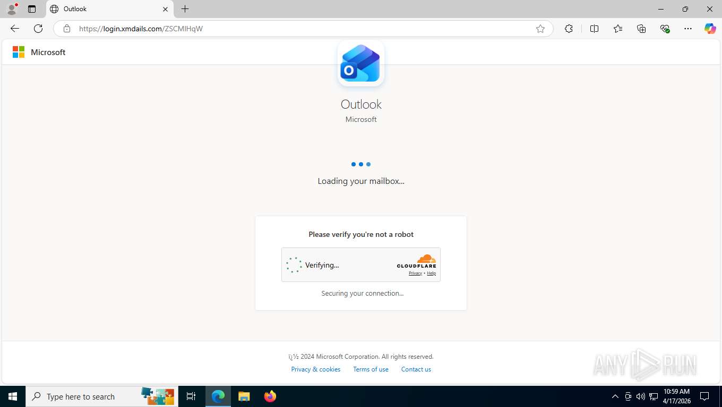Image resolution: width=722 pixels, height=407 pixels.
Task: Open Settings and more ellipsis menu
Action: tap(688, 29)
